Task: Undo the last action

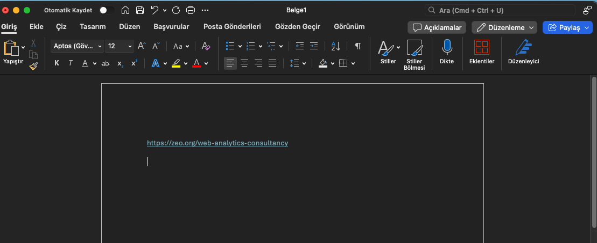Action: (x=154, y=10)
